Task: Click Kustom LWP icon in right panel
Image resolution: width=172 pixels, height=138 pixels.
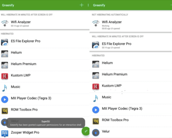Action: pos(96,87)
